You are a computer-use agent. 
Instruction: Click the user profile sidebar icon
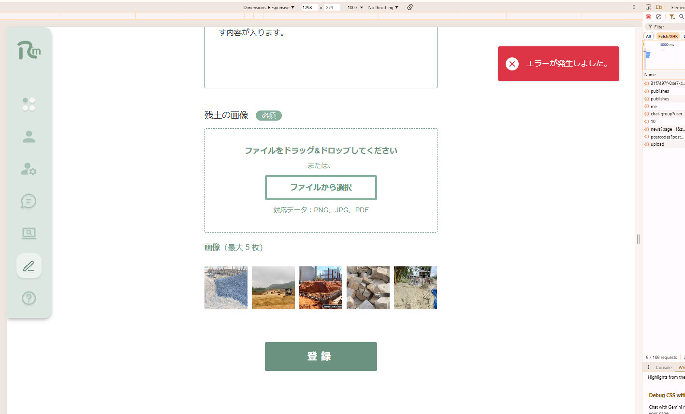pyautogui.click(x=29, y=137)
